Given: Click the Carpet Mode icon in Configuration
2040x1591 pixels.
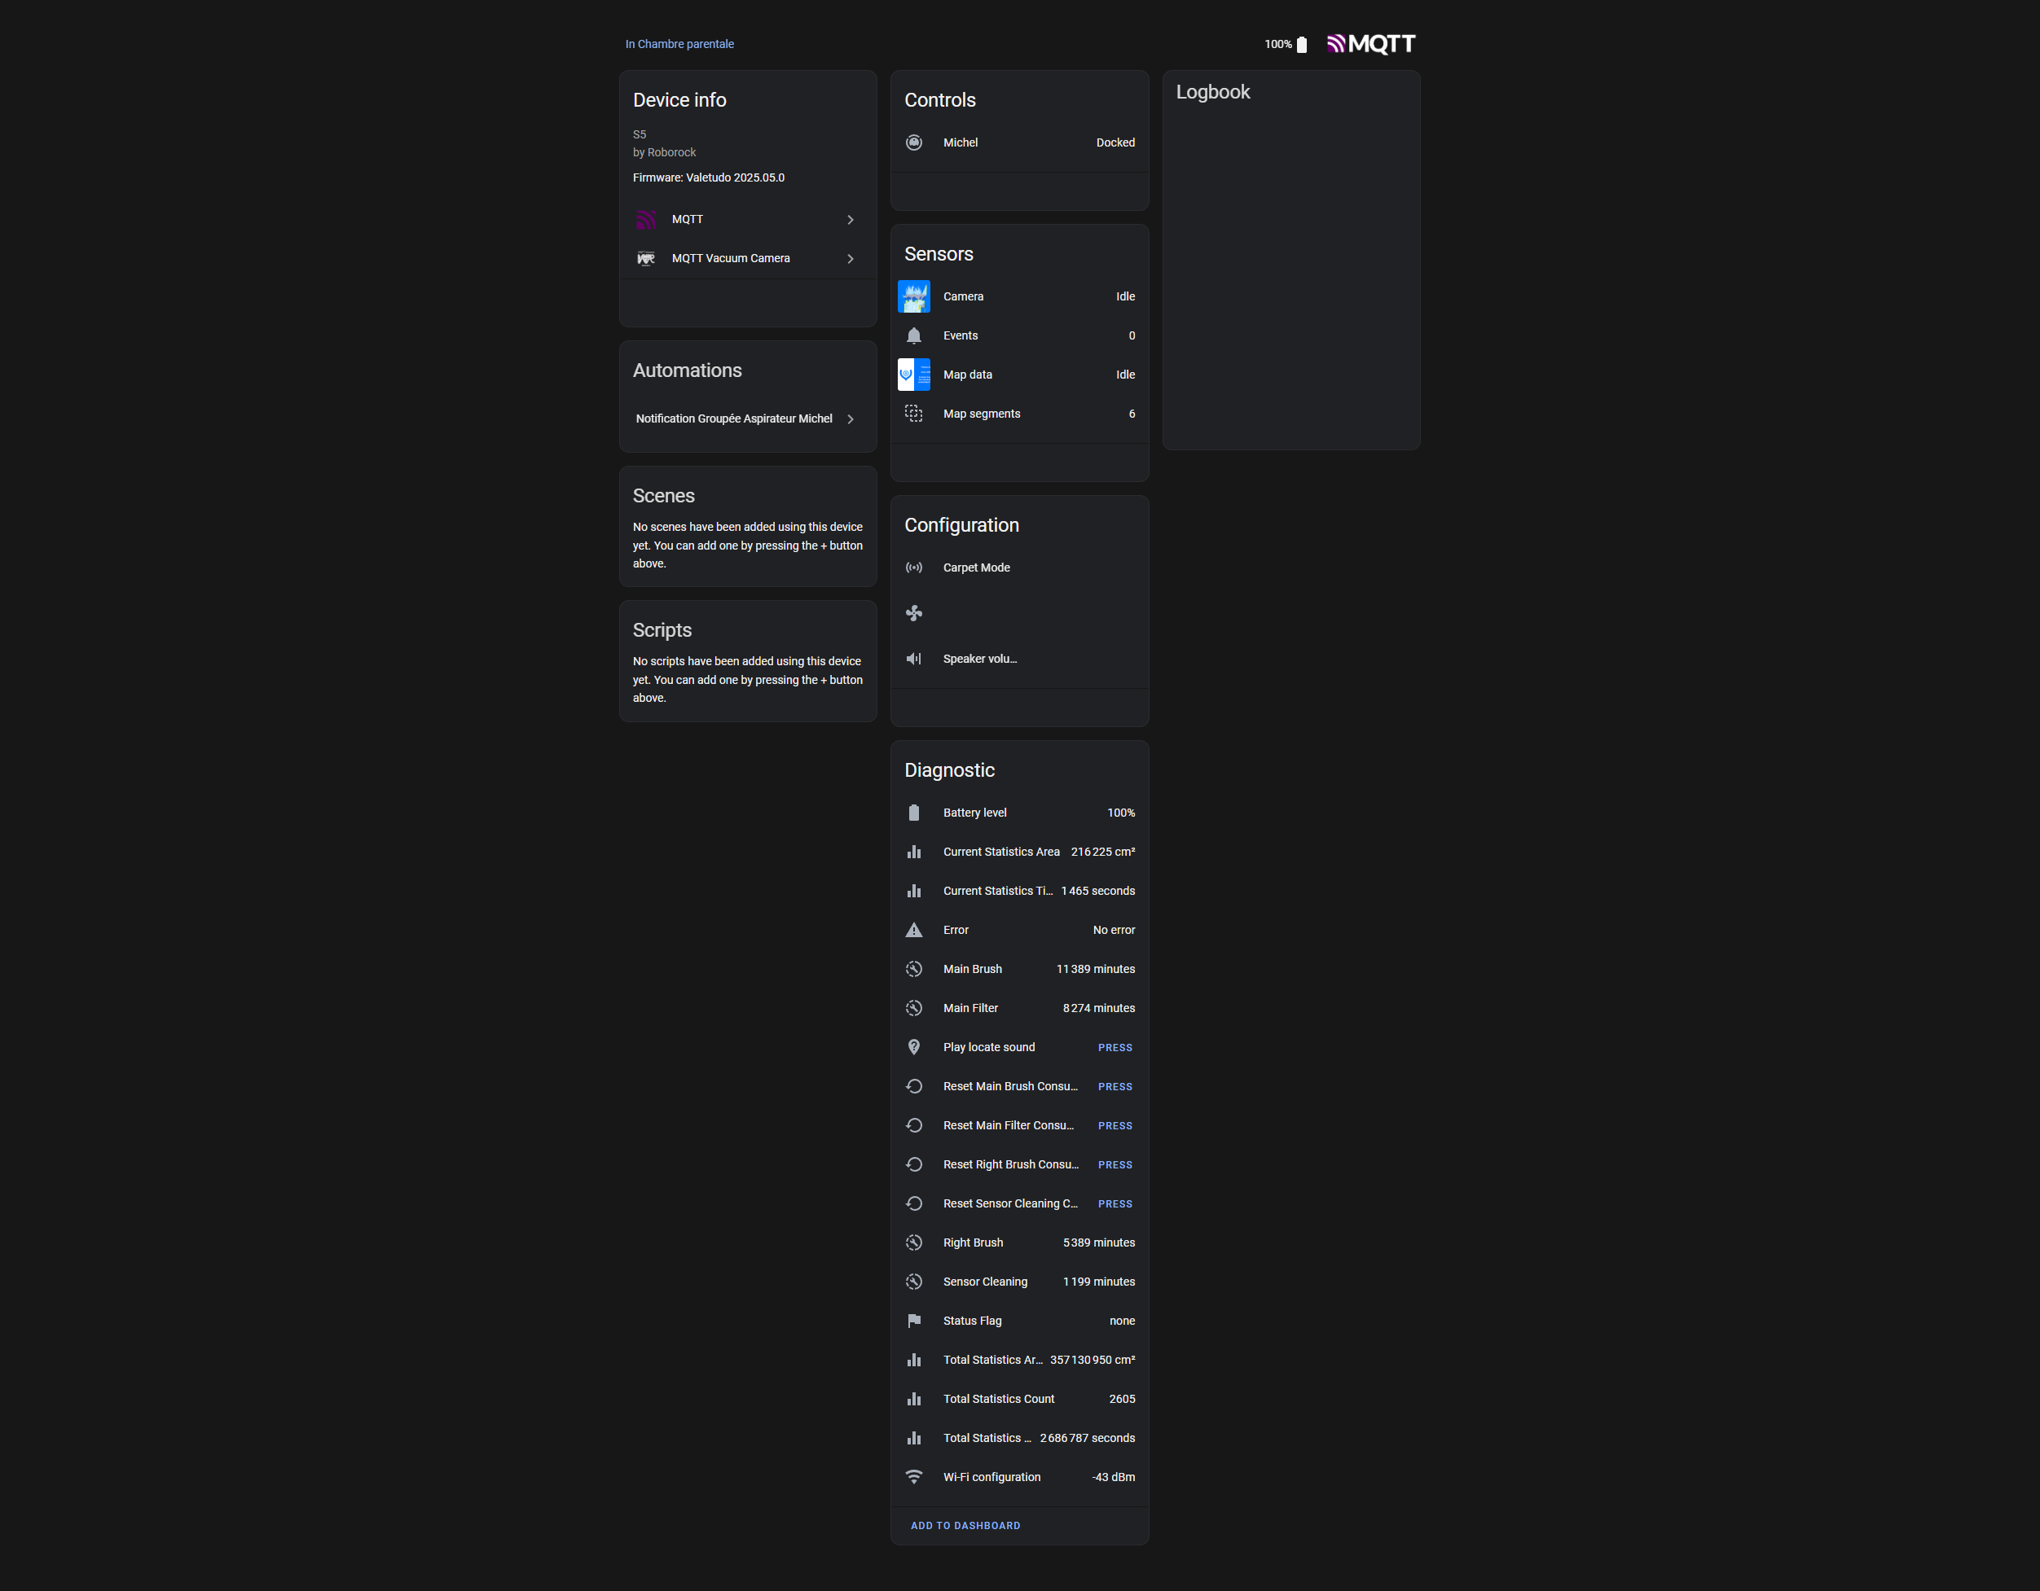Looking at the screenshot, I should (x=913, y=568).
